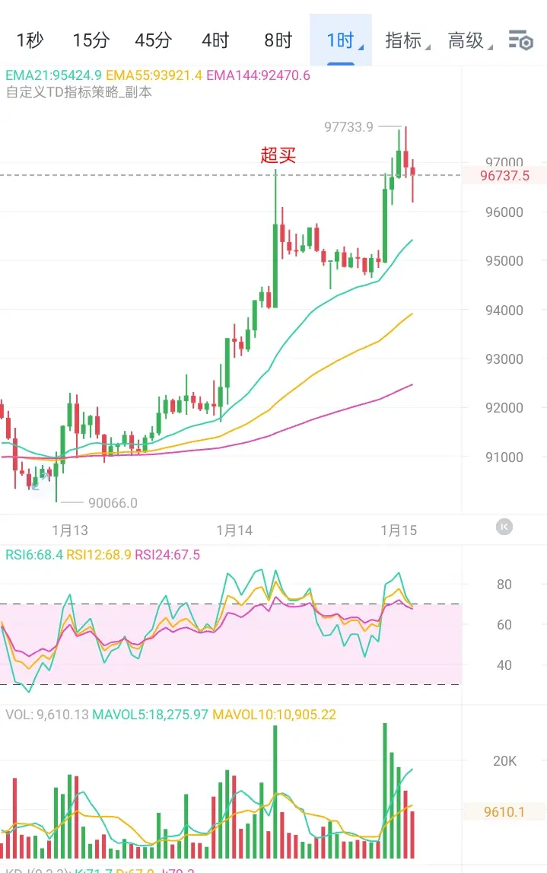Tap the tallest green volume bar under 1月15
Image resolution: width=547 pixels, height=873 pixels.
(384, 791)
